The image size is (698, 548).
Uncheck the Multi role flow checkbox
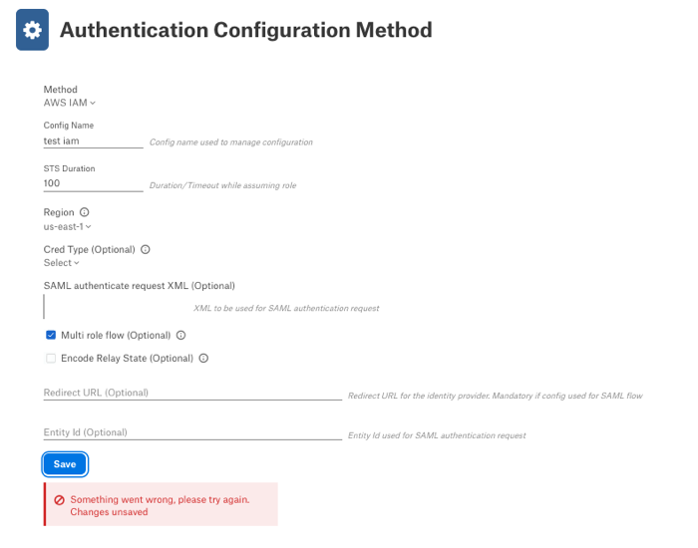[x=51, y=335]
